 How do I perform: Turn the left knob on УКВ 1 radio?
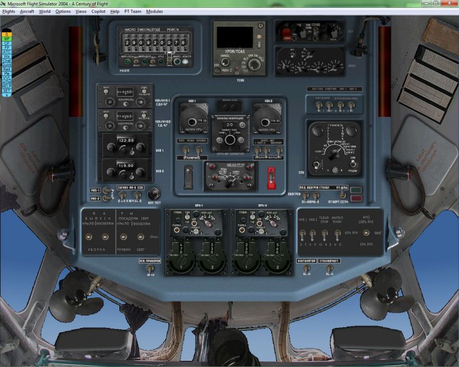(111, 147)
